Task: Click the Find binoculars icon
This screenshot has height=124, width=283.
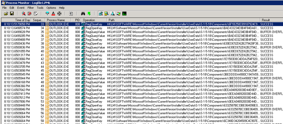Action: [83, 13]
